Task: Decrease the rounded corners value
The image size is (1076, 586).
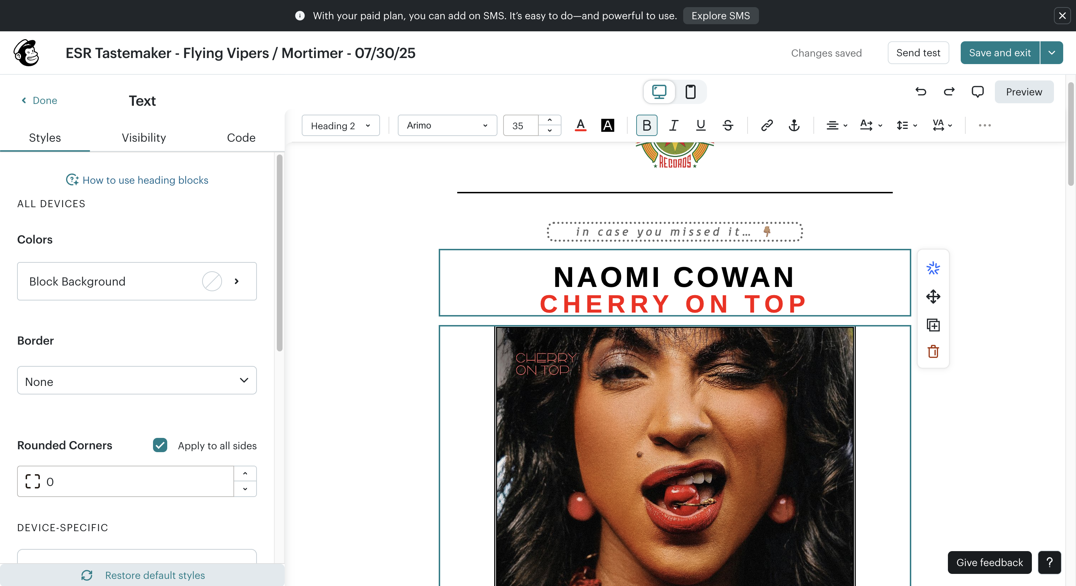Action: click(x=245, y=488)
